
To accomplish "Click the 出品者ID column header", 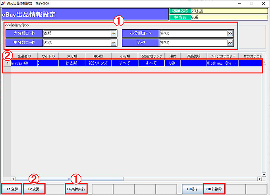I will [x=24, y=57].
